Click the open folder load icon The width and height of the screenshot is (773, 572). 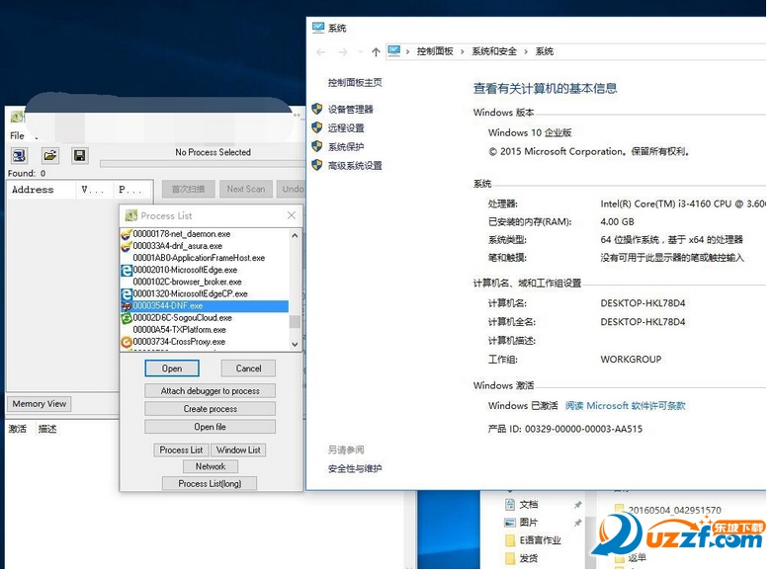pyautogui.click(x=49, y=156)
